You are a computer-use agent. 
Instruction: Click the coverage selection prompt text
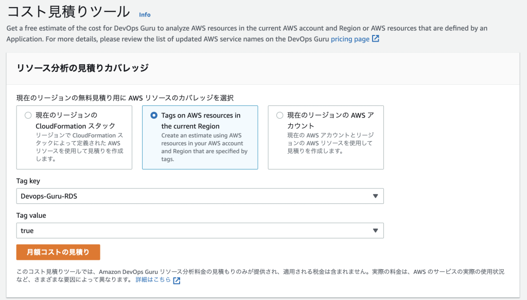125,98
